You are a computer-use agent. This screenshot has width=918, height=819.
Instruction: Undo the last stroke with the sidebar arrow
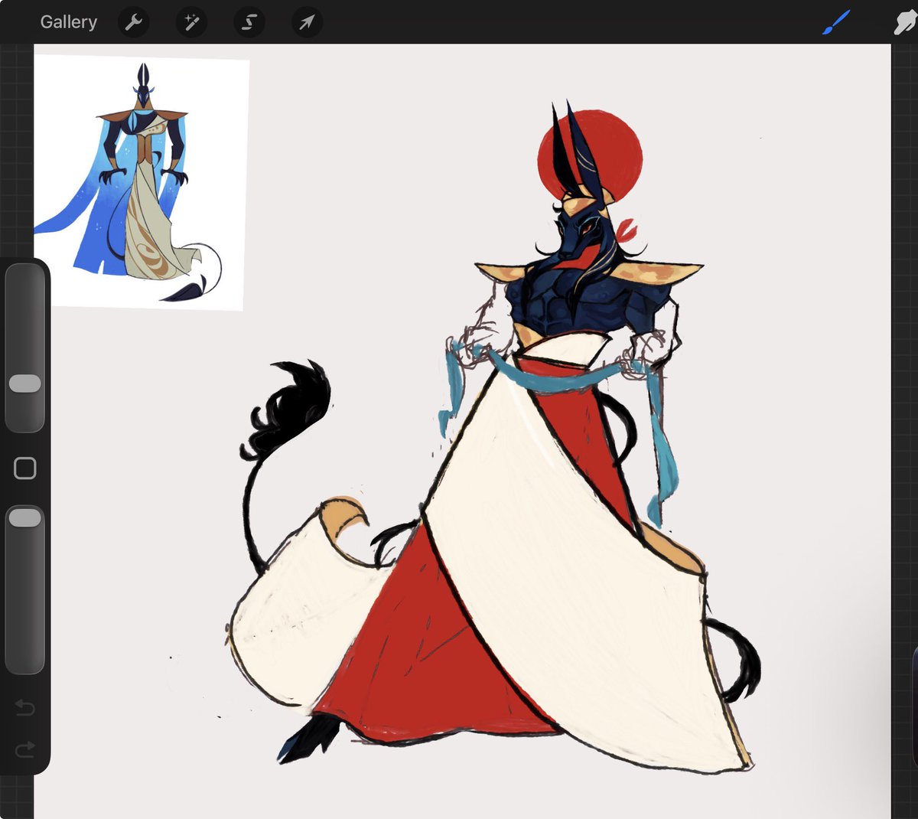point(24,707)
